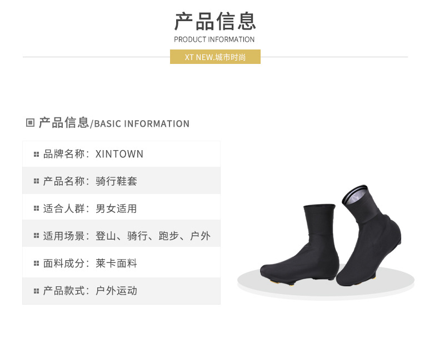Select the 登山、骑行、跑步、户外 scenario row

point(121,235)
